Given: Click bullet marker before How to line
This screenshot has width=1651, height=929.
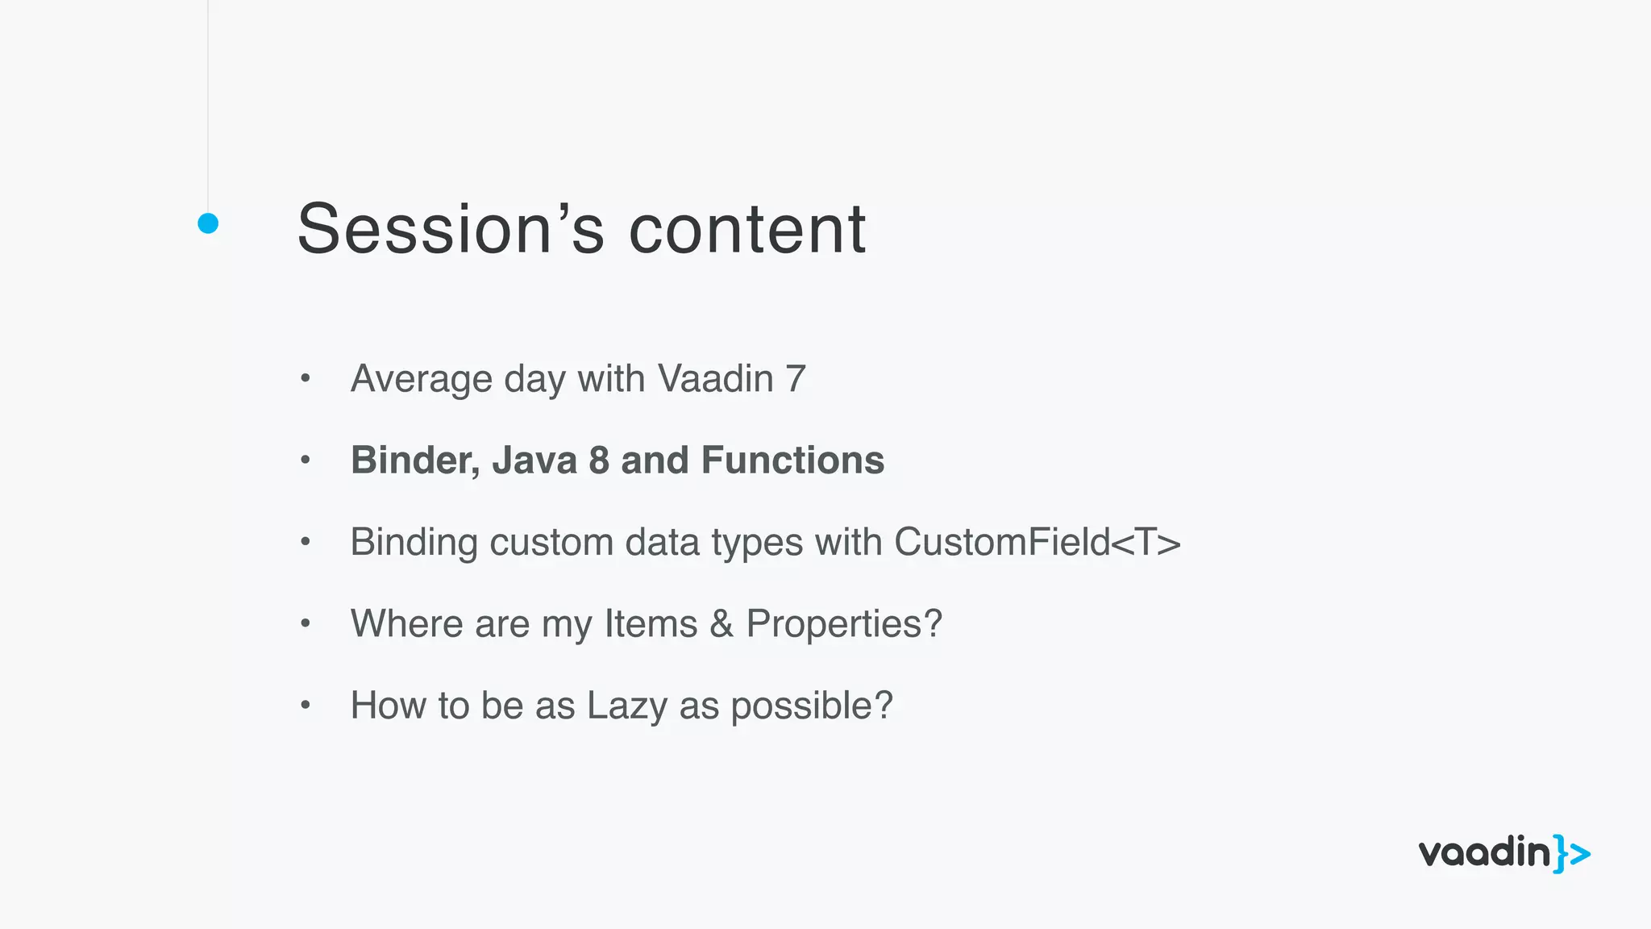Looking at the screenshot, I should (305, 706).
